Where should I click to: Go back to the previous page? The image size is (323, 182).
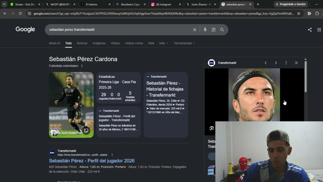click(x=5, y=13)
